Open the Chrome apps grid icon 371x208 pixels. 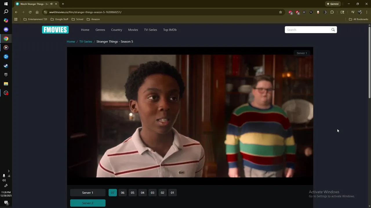tap(16, 19)
